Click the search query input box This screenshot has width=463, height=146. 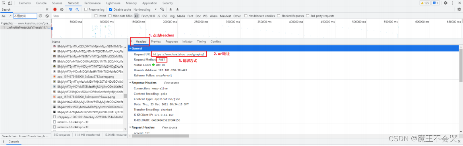pyautogui.click(x=25, y=16)
